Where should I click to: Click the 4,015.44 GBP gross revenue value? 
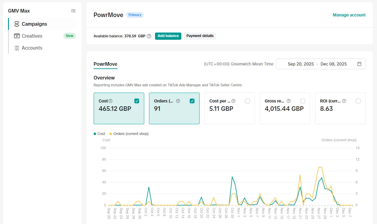tap(284, 109)
